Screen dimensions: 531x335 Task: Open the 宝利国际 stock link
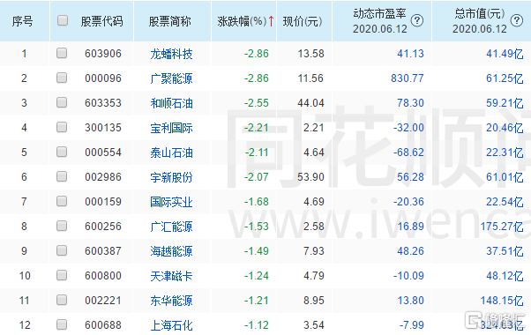pyautogui.click(x=171, y=128)
